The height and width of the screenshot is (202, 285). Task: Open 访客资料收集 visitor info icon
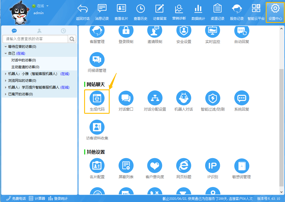[97, 127]
